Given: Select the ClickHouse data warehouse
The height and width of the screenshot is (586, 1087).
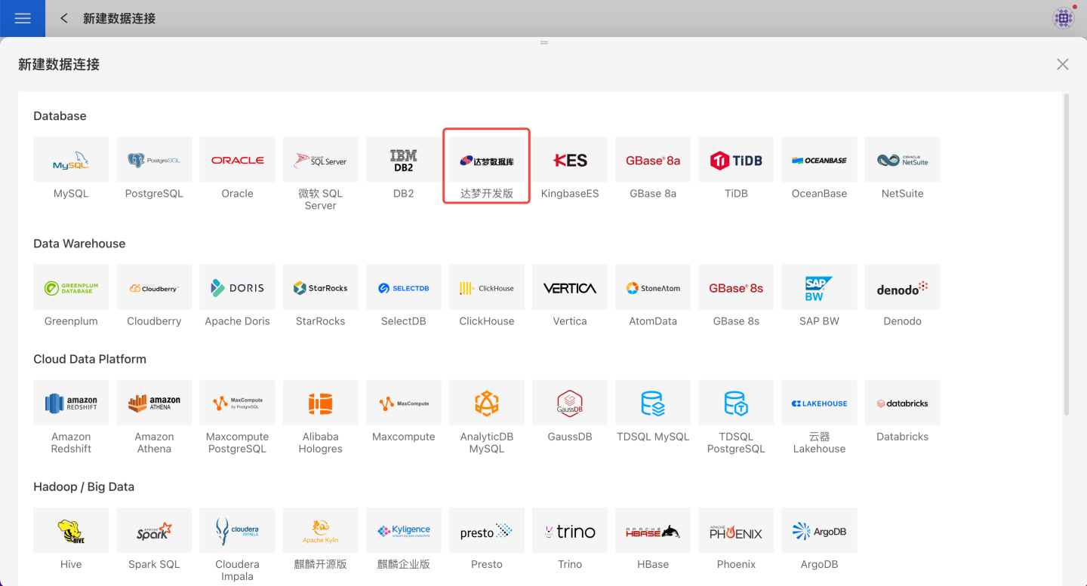Looking at the screenshot, I should pos(487,287).
